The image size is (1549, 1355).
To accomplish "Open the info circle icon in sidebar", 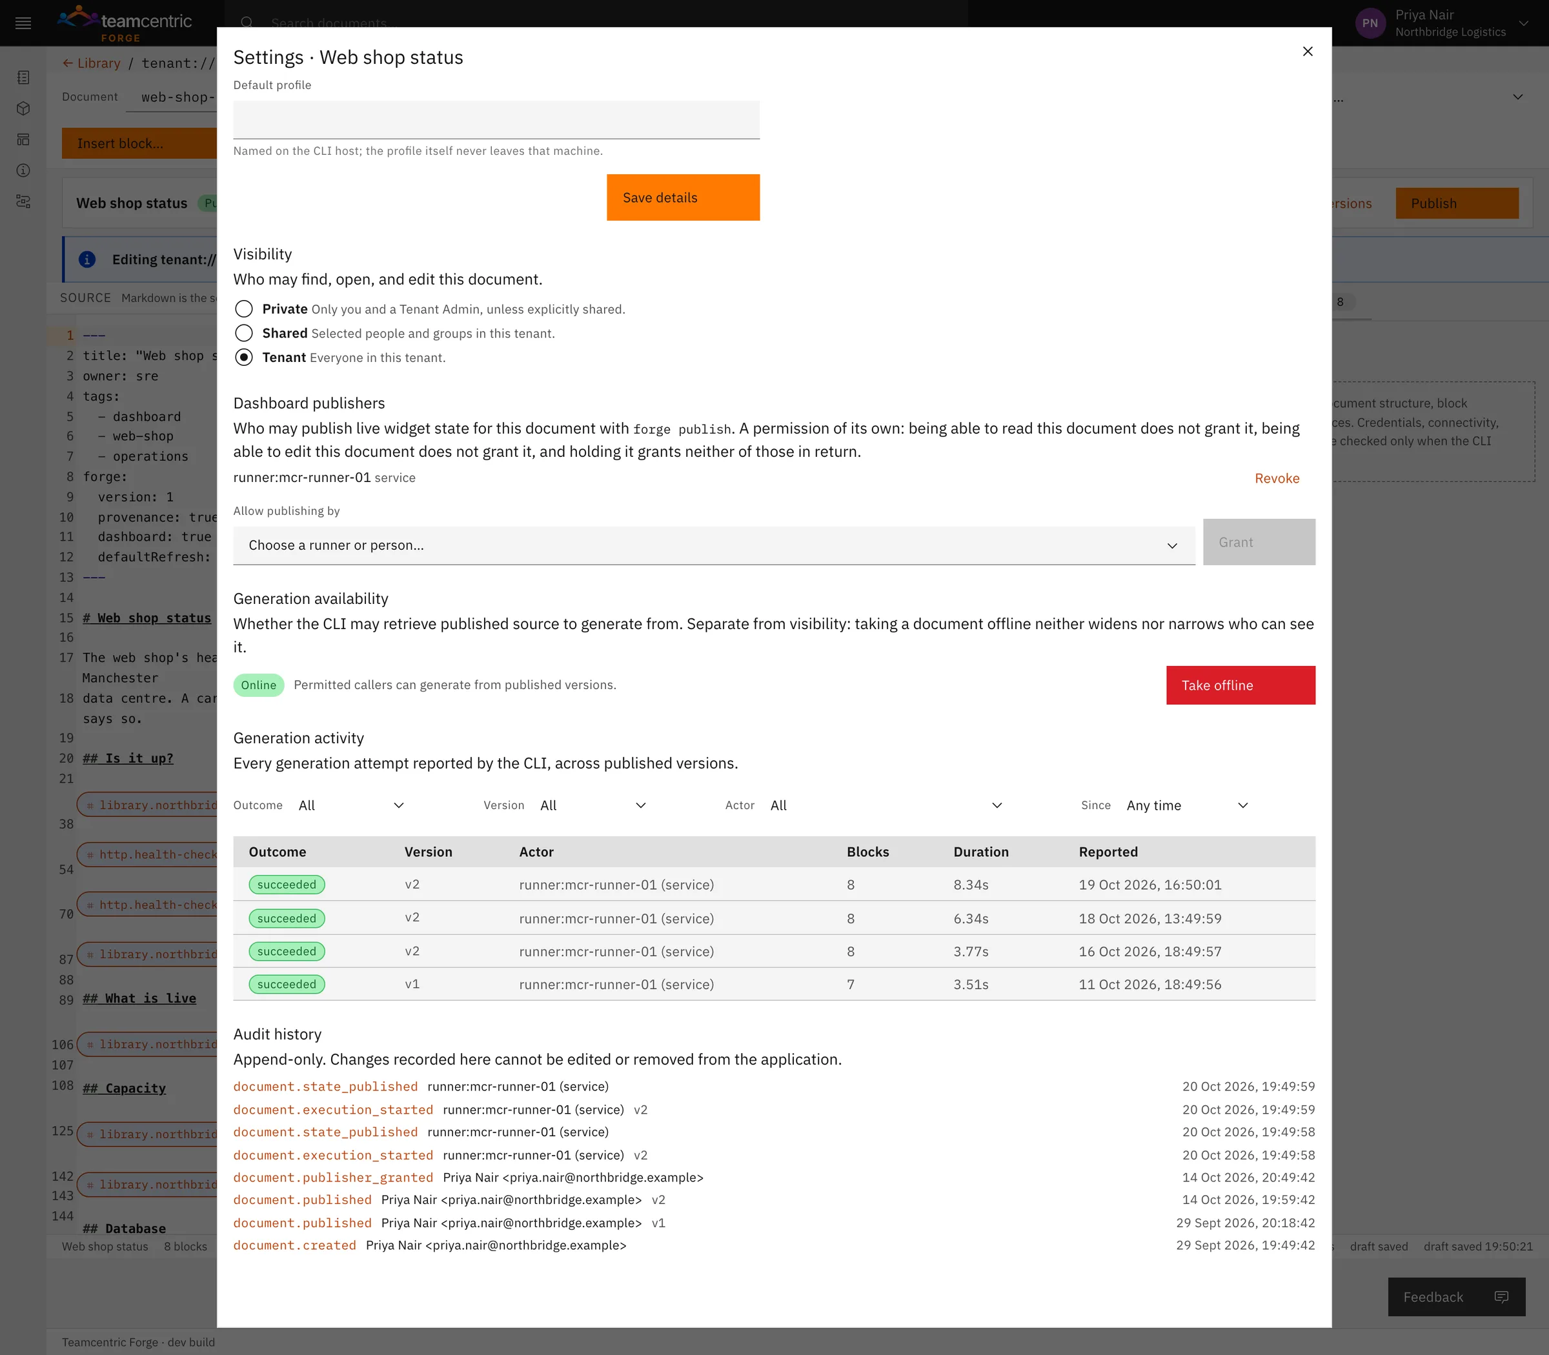I will pyautogui.click(x=23, y=170).
